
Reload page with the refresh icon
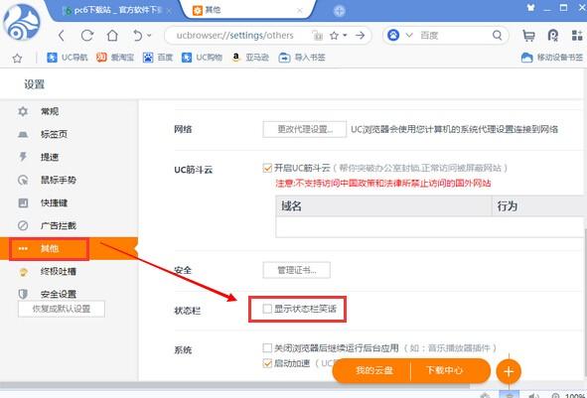[x=86, y=36]
